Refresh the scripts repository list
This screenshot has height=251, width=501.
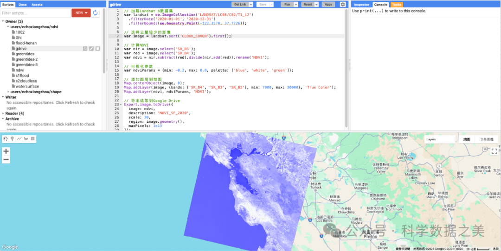coord(96,13)
